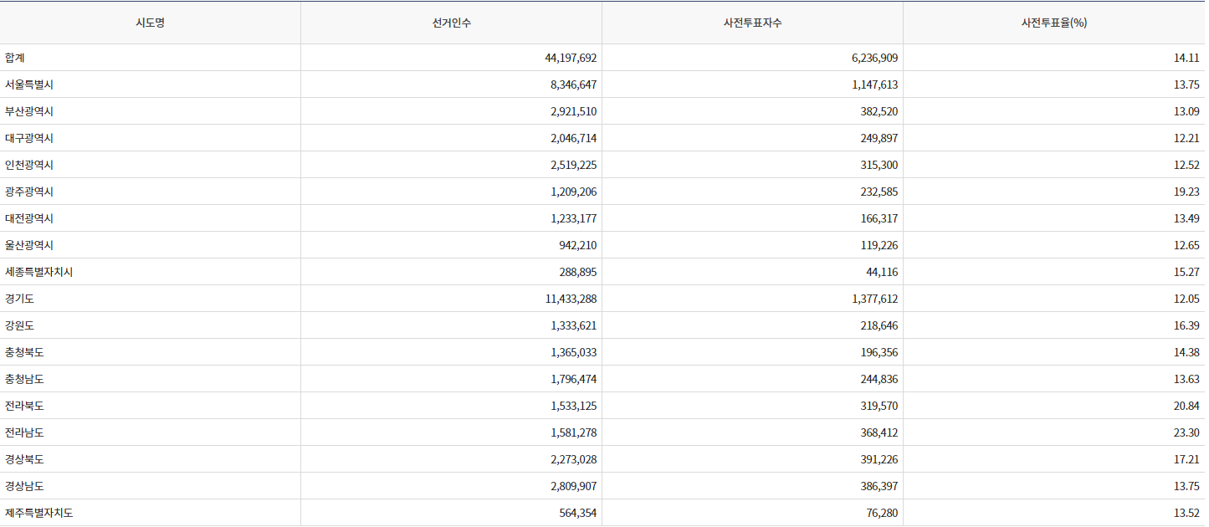The height and width of the screenshot is (527, 1209).
Task: Click 경기도 voter count 11,433,288
Action: click(x=571, y=299)
